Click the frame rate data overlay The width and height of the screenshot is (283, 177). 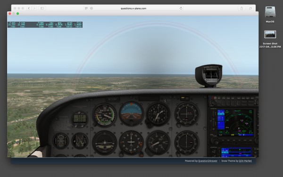[45, 25]
